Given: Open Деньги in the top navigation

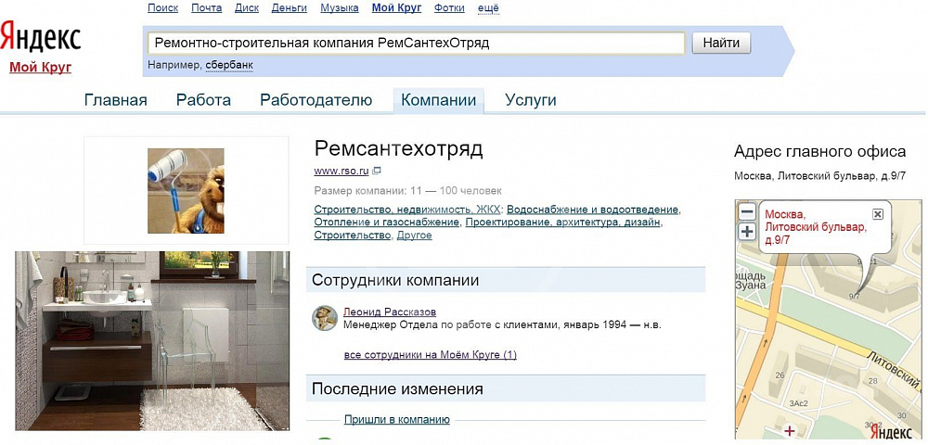Looking at the screenshot, I should click(289, 7).
